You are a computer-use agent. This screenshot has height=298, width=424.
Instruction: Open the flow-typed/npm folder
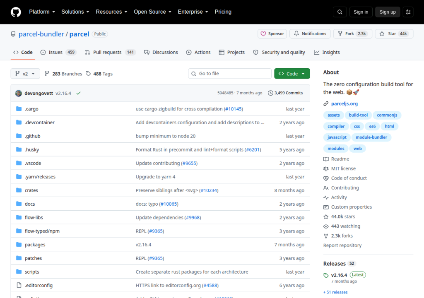click(42, 231)
